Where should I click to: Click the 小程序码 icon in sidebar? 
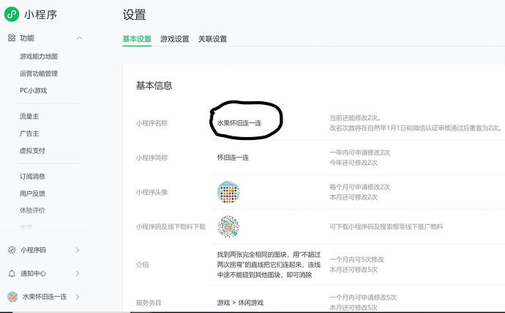click(12, 249)
